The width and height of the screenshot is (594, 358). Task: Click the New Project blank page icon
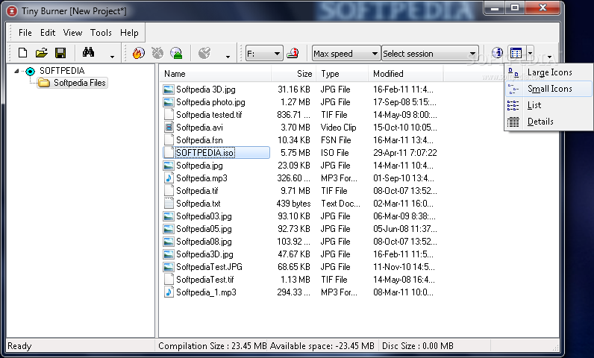click(22, 53)
